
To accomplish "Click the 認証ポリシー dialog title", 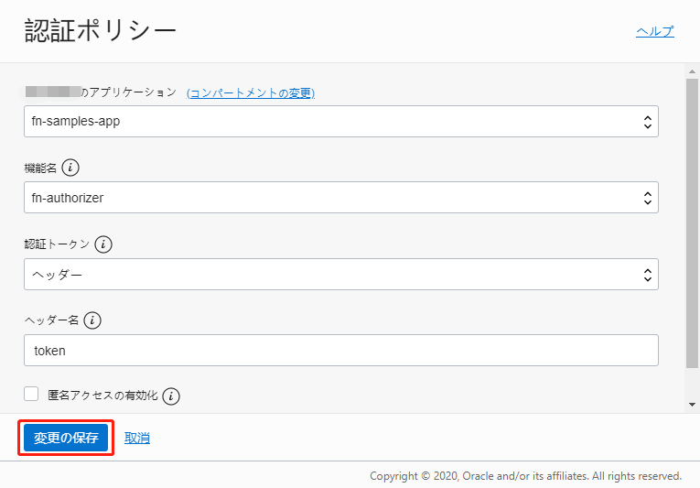I will pyautogui.click(x=101, y=31).
